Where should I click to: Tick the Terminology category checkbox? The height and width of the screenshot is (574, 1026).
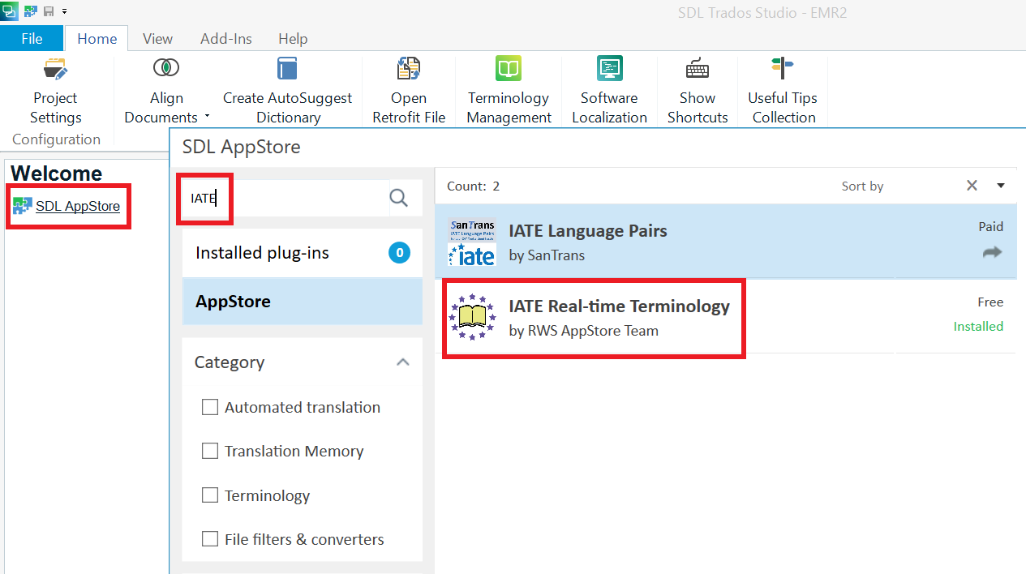[210, 495]
